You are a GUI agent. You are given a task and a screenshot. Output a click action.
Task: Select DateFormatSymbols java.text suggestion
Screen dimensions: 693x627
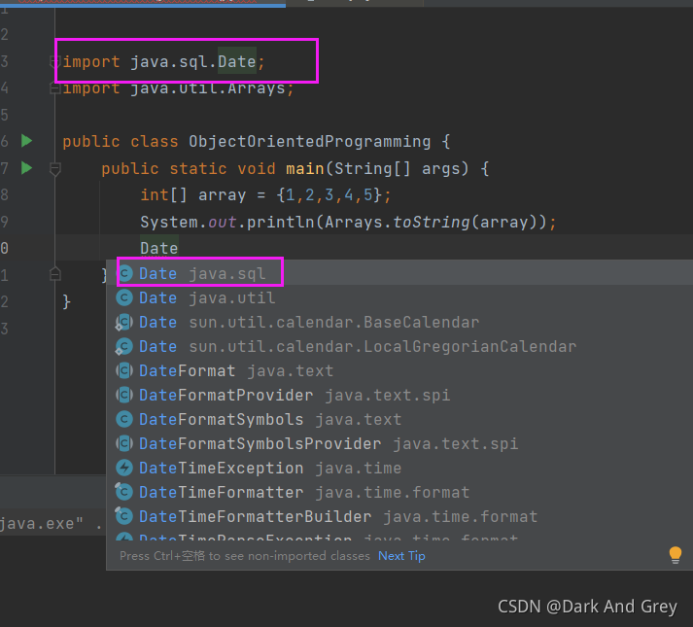pos(399,419)
